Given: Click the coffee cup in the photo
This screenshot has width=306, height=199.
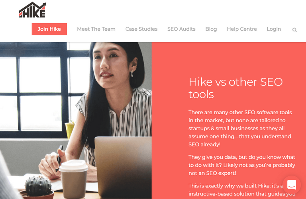Looking at the screenshot, I should click(73, 178).
